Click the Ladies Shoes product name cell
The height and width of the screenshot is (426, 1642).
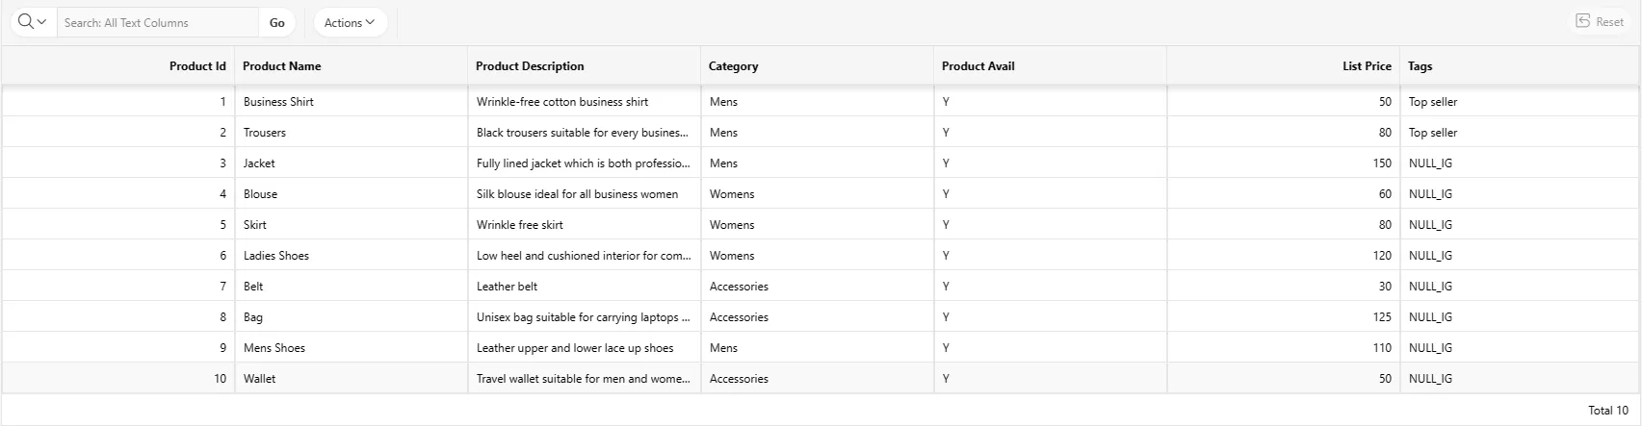[352, 255]
